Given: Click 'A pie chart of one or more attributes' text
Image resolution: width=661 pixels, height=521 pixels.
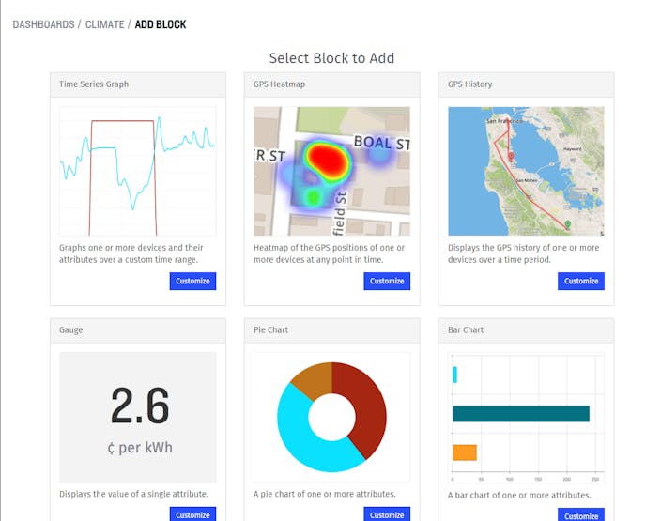Looking at the screenshot, I should point(325,494).
